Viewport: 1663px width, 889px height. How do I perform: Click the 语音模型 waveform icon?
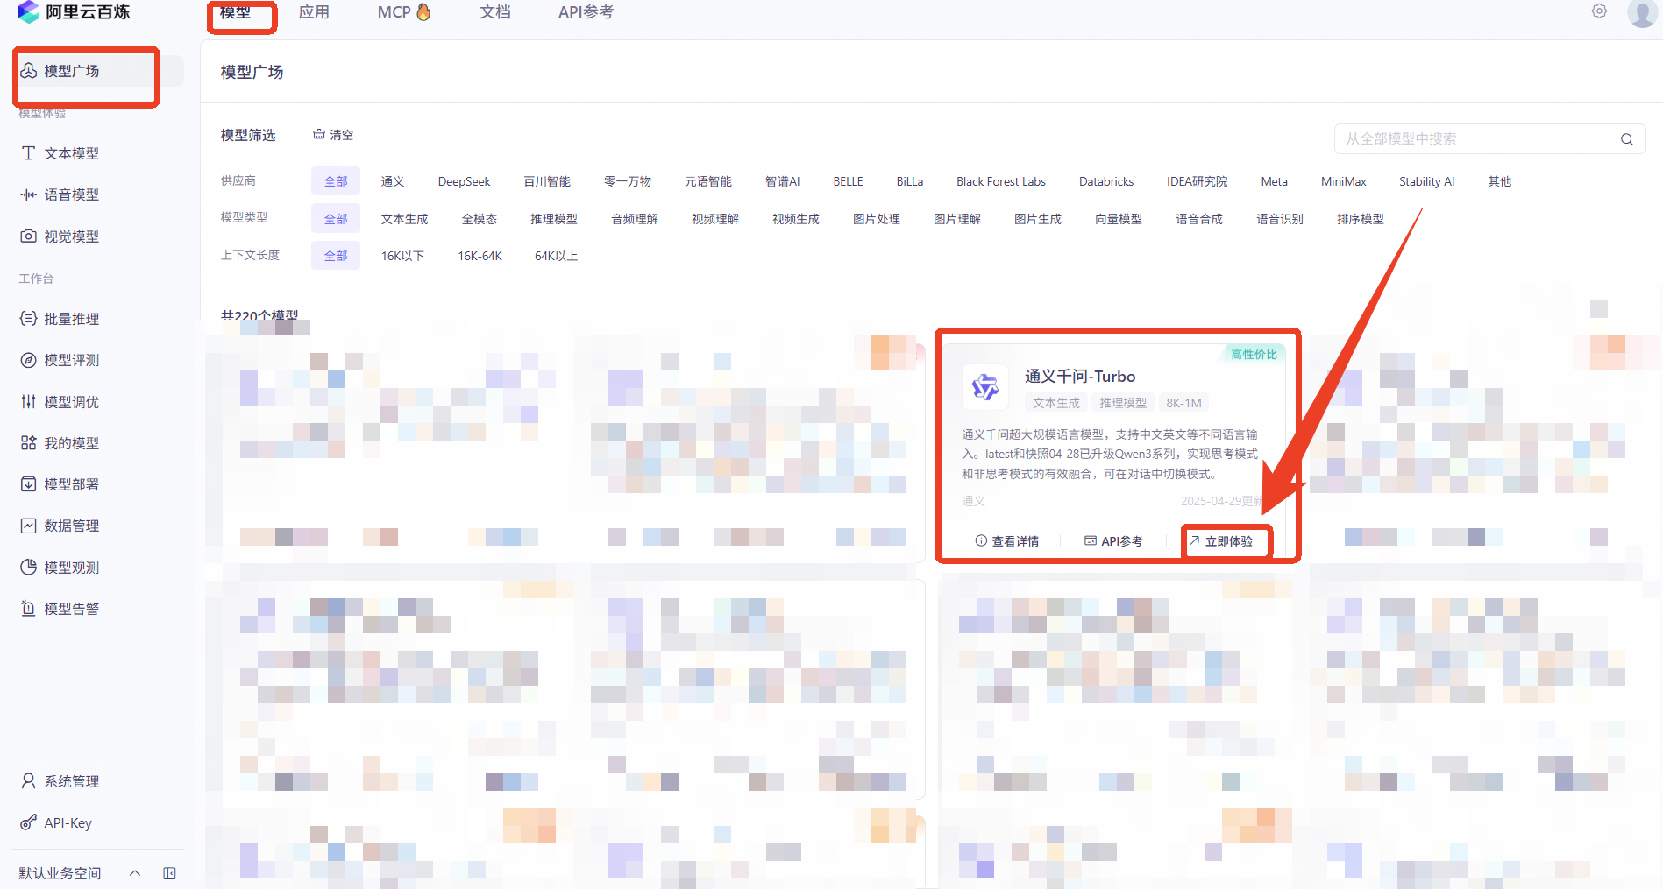(x=28, y=194)
